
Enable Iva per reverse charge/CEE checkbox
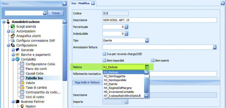coord(104,54)
